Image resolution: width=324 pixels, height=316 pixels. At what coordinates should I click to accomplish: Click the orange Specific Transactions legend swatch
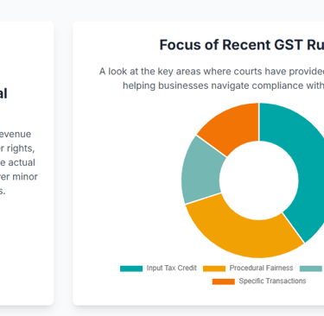(x=224, y=281)
